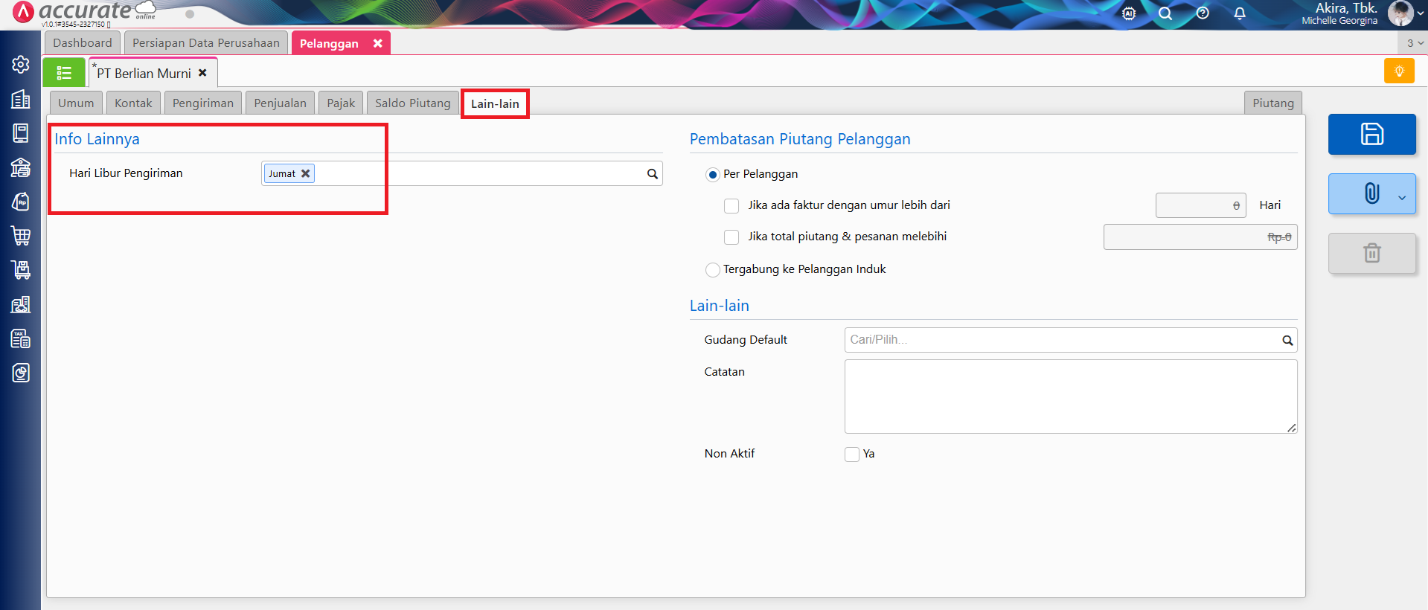
Task: Click the Piutang button on right
Action: tap(1272, 103)
